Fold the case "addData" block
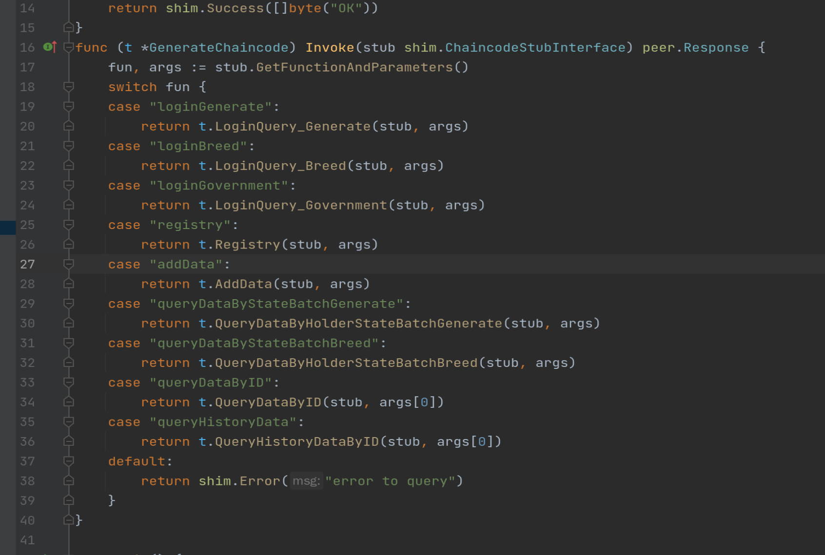 click(69, 265)
